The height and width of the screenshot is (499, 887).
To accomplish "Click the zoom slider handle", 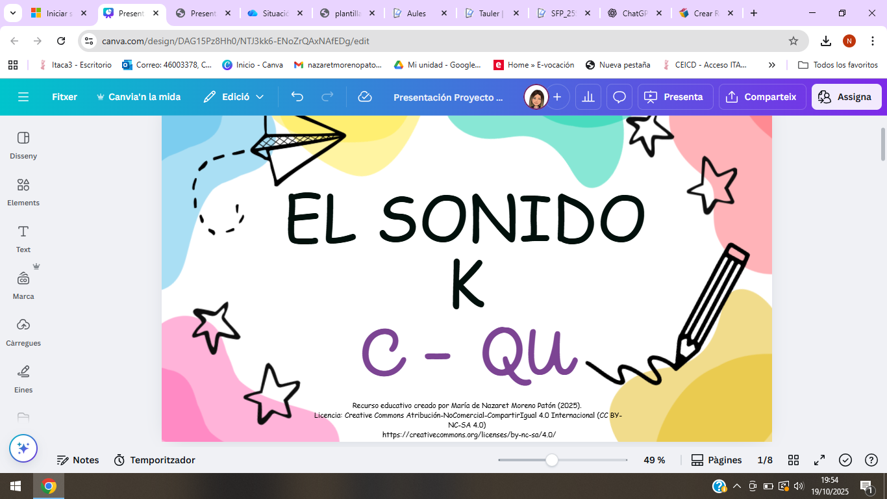I will [x=551, y=460].
